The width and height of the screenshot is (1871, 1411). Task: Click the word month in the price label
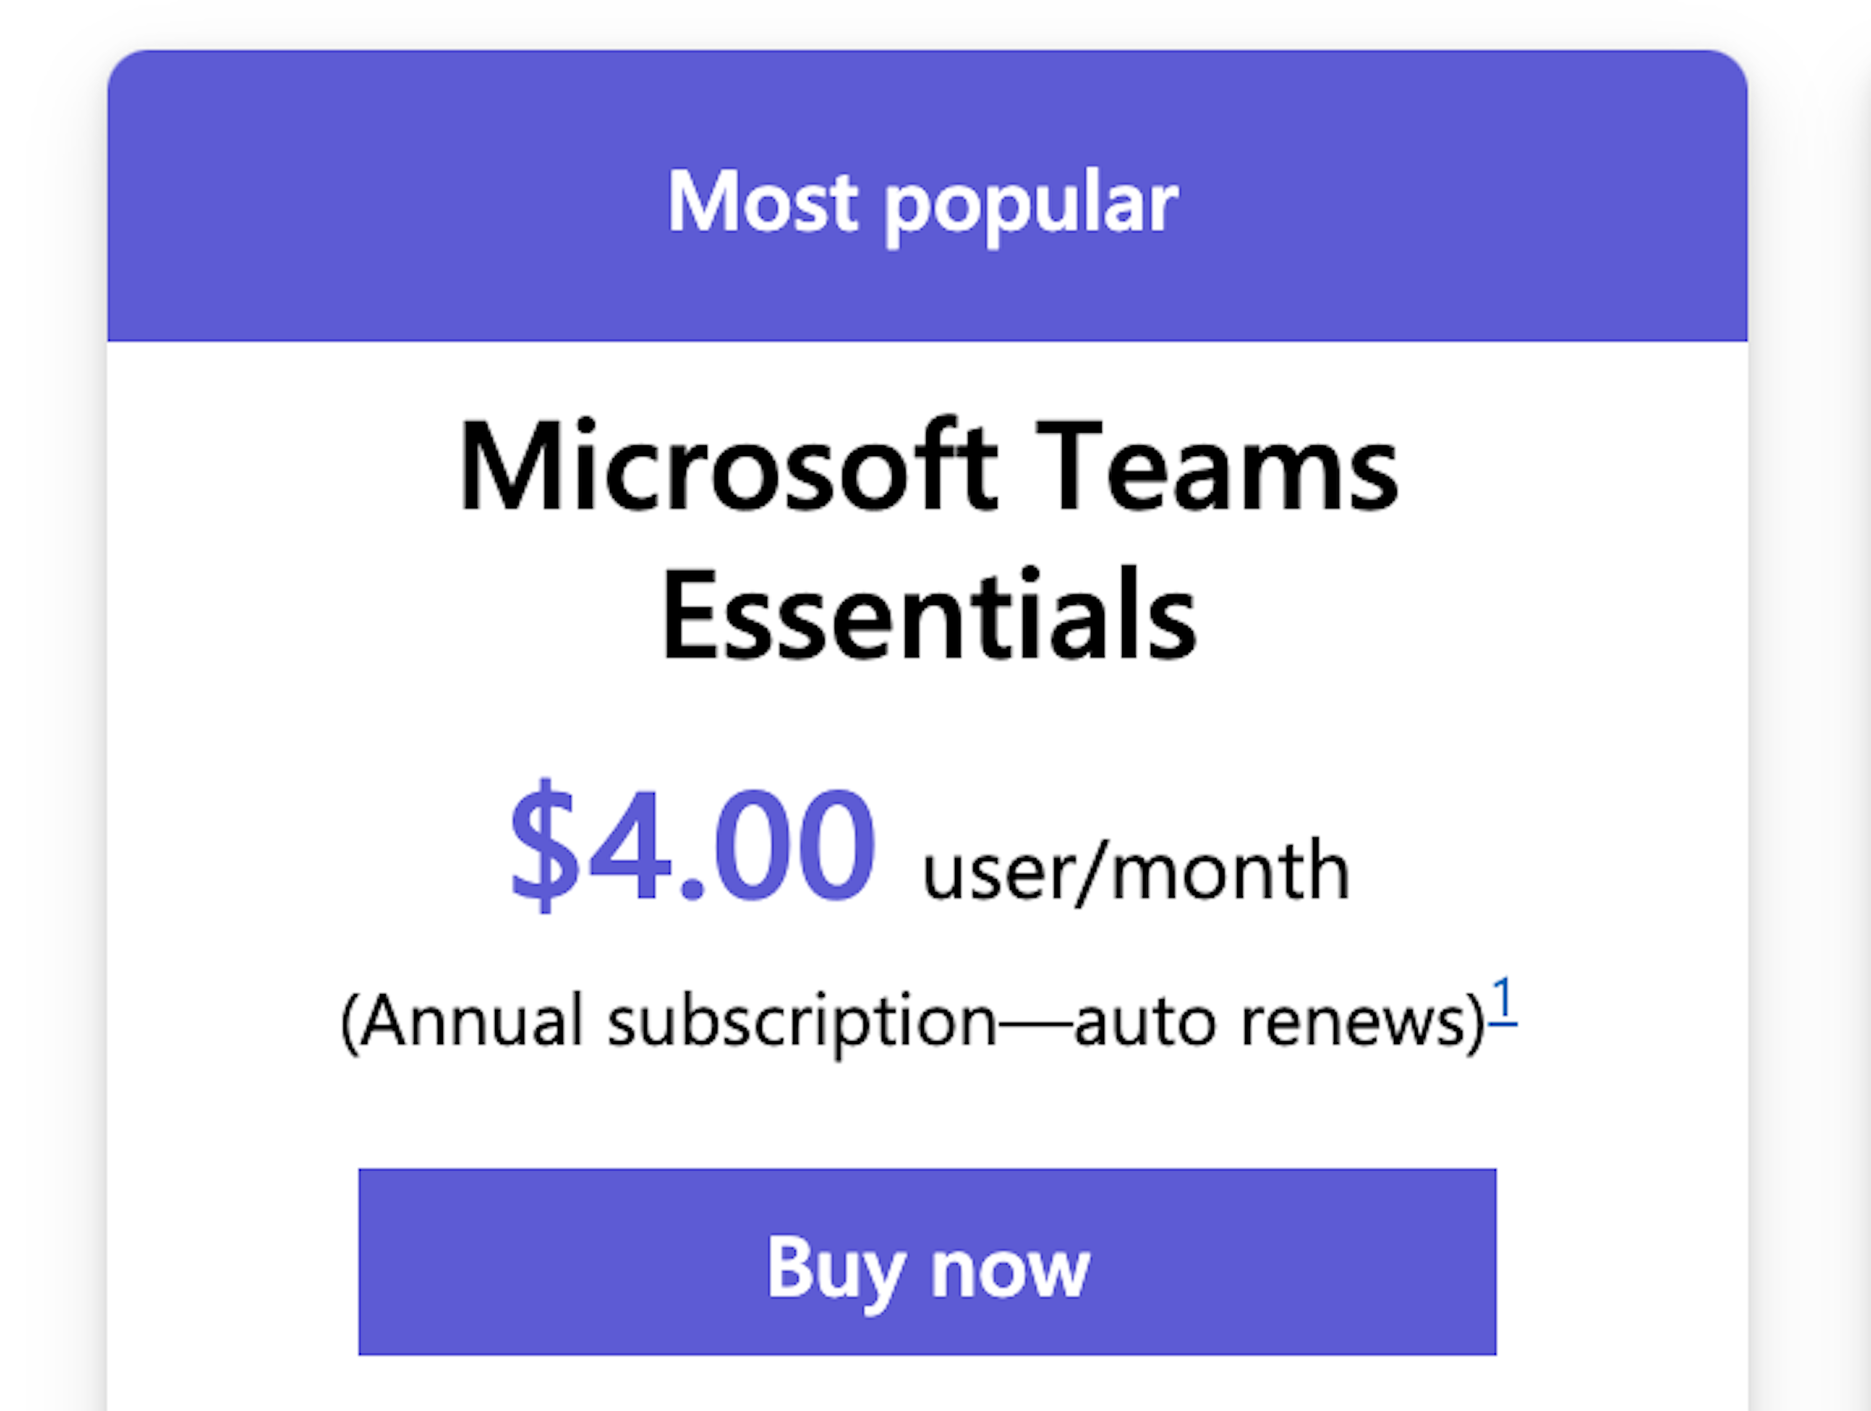click(1231, 871)
